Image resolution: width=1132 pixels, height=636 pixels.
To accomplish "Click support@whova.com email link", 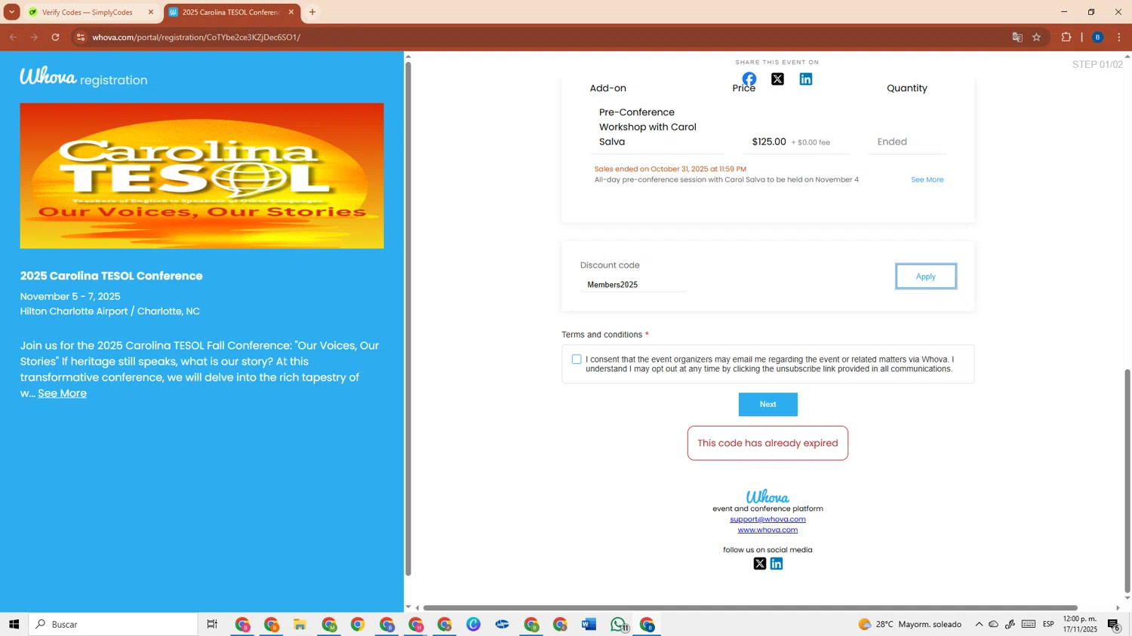I will tap(767, 519).
